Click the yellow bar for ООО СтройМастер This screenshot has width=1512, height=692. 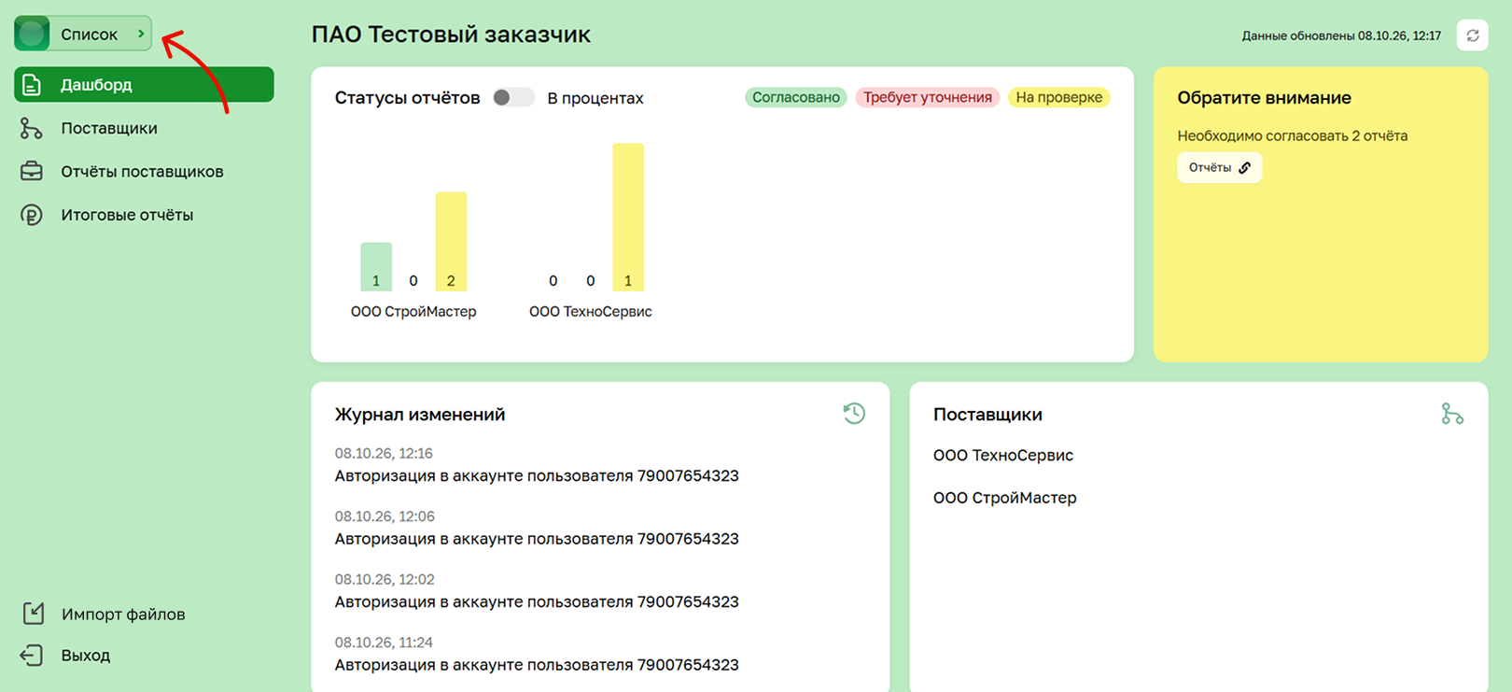451,242
